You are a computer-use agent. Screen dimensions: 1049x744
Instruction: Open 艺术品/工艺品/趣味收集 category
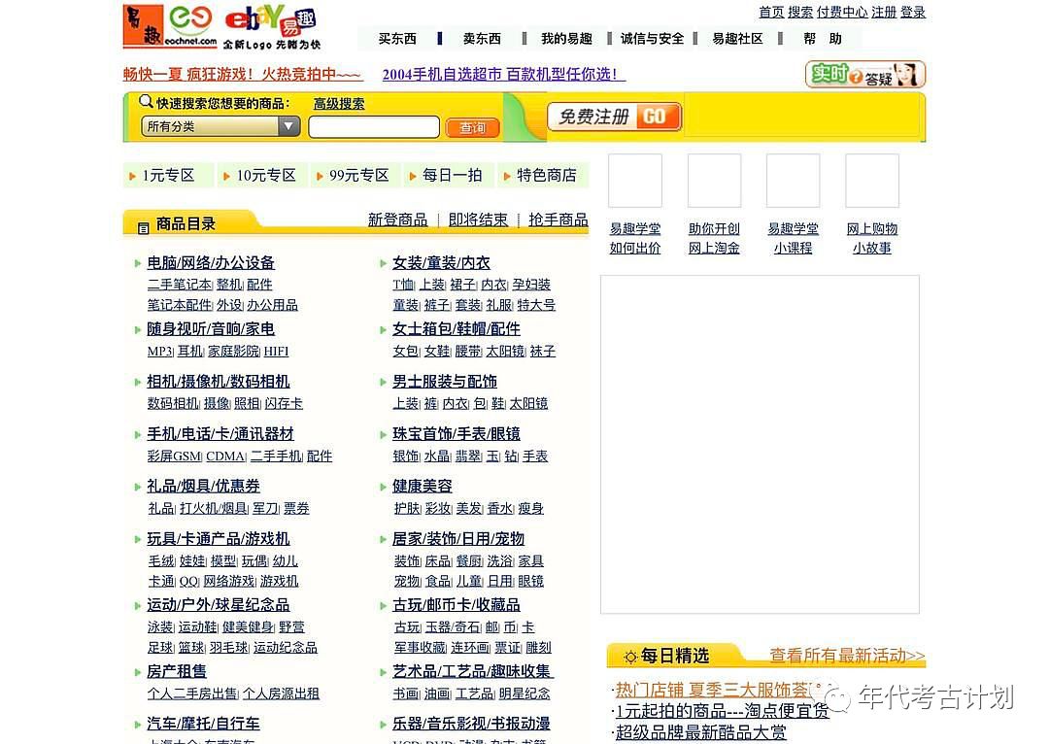pos(472,671)
